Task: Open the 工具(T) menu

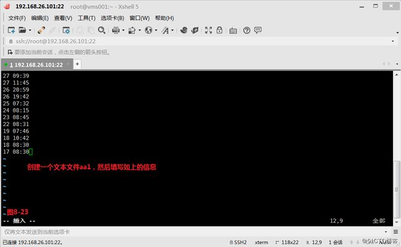Action: (86, 18)
